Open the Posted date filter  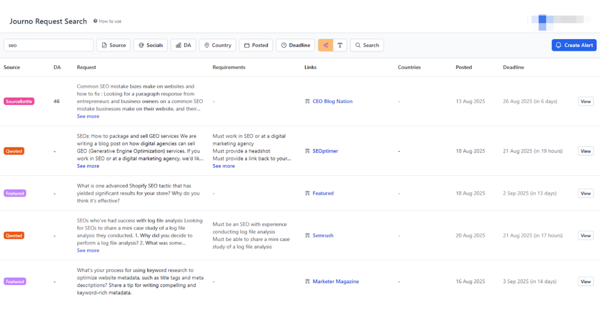tap(256, 45)
